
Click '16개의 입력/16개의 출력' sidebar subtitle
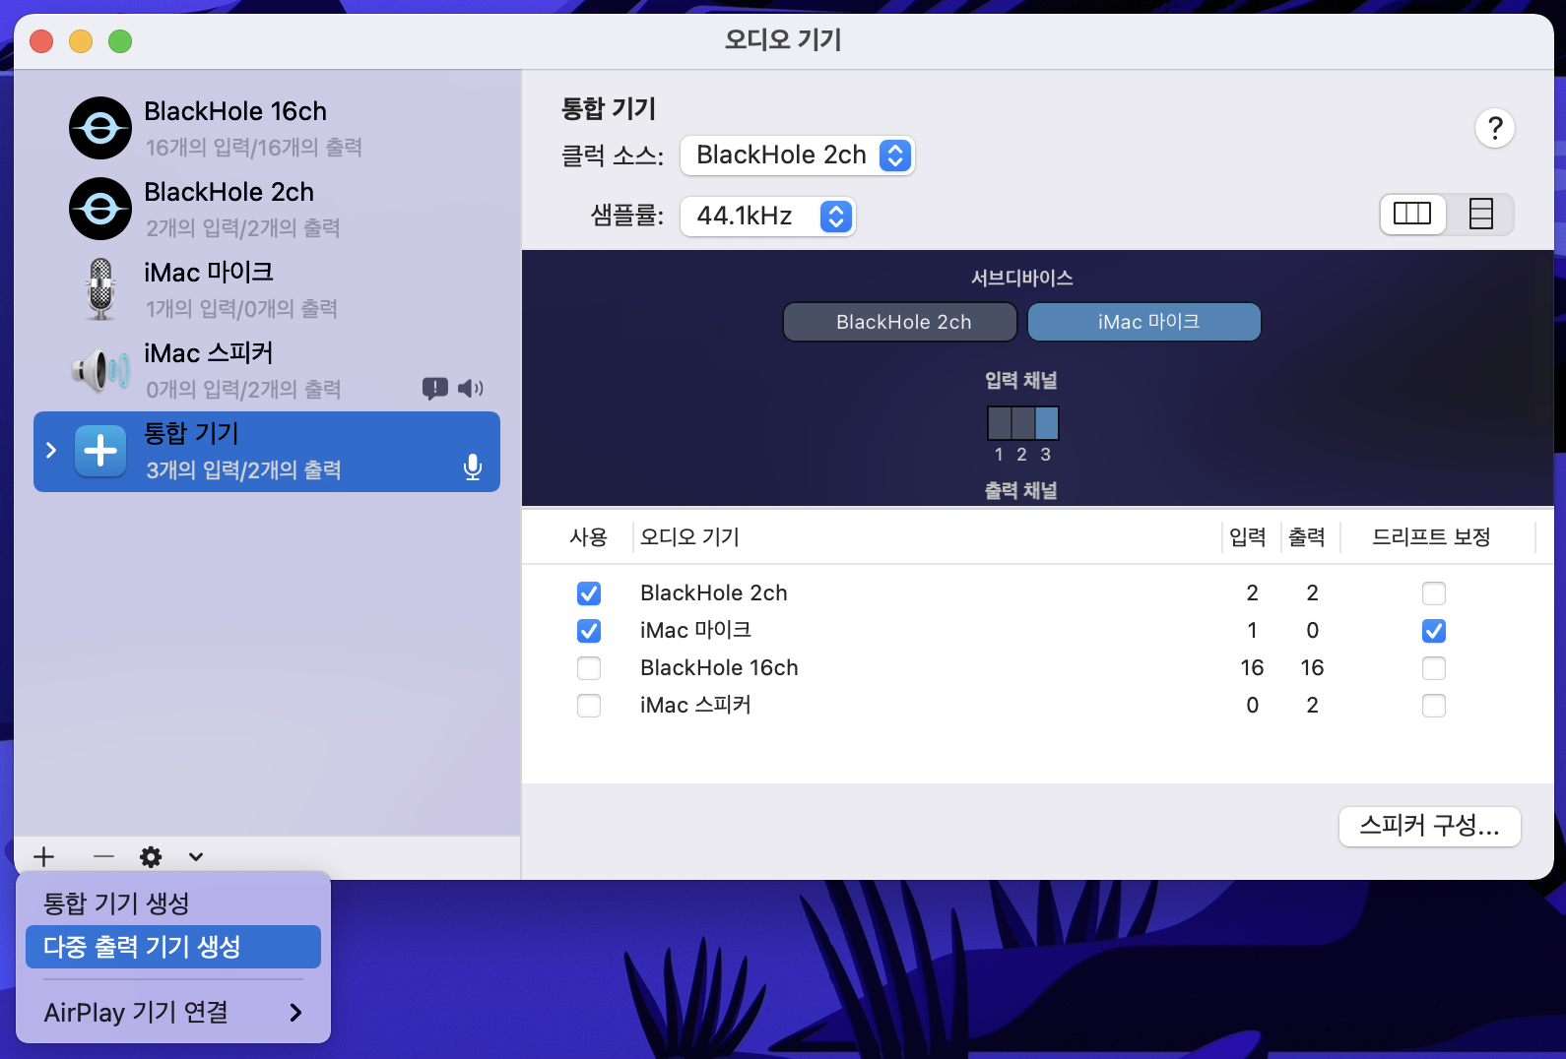(254, 148)
